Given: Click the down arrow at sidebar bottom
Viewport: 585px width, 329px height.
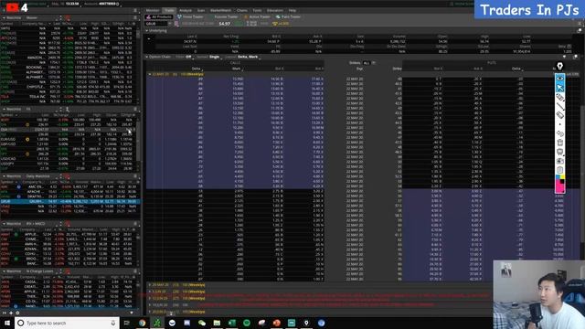Looking at the screenshot, I should tap(132, 313).
